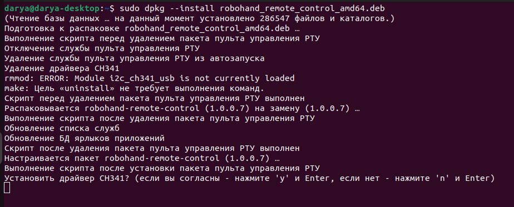Click the 'Удаление драйвера CH341' line
This screenshot has height=207, width=514.
coord(62,69)
